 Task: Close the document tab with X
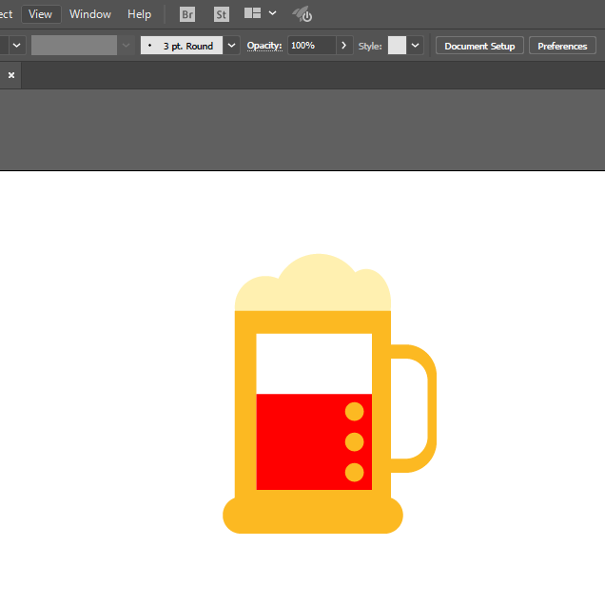11,75
